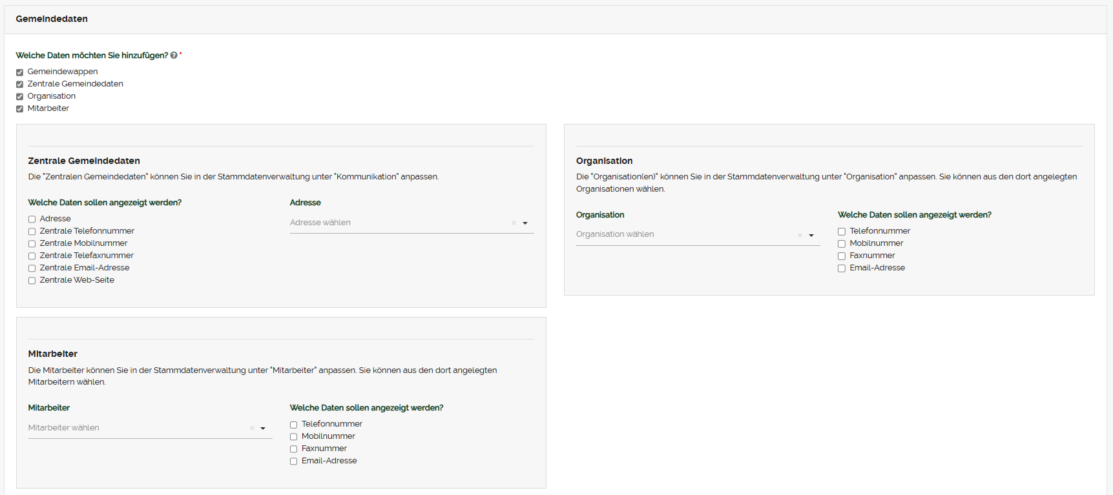
Task: Untick the top-level Organisation checkbox
Action: click(x=20, y=97)
